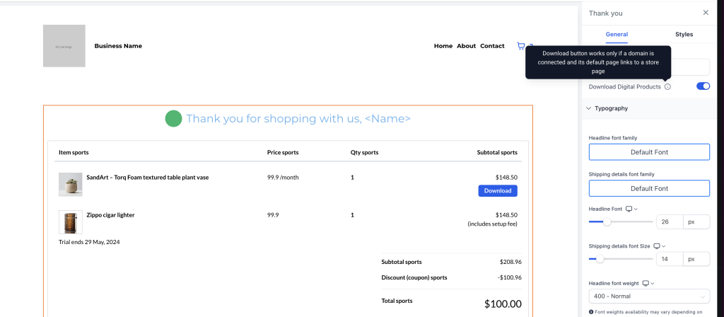Click the green checkmark circle beside Thank you headline
Viewport: 724px width, 317px height.
tap(173, 119)
